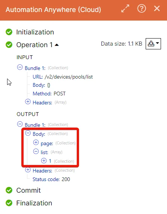Screen dimensions: 167x214
Task: Collapse the INPUT Bundle 1 collection
Action: pyautogui.click(x=20, y=67)
